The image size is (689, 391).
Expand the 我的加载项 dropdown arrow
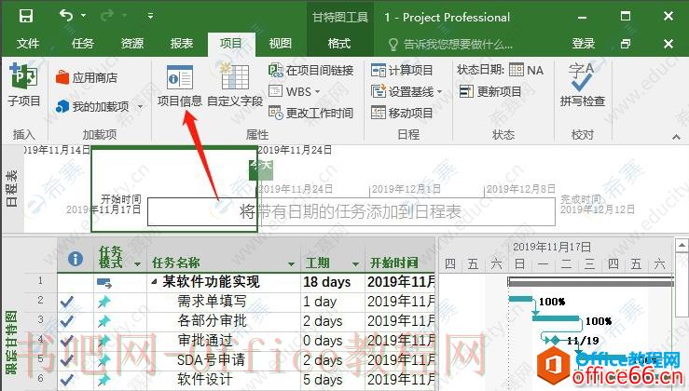pyautogui.click(x=140, y=107)
